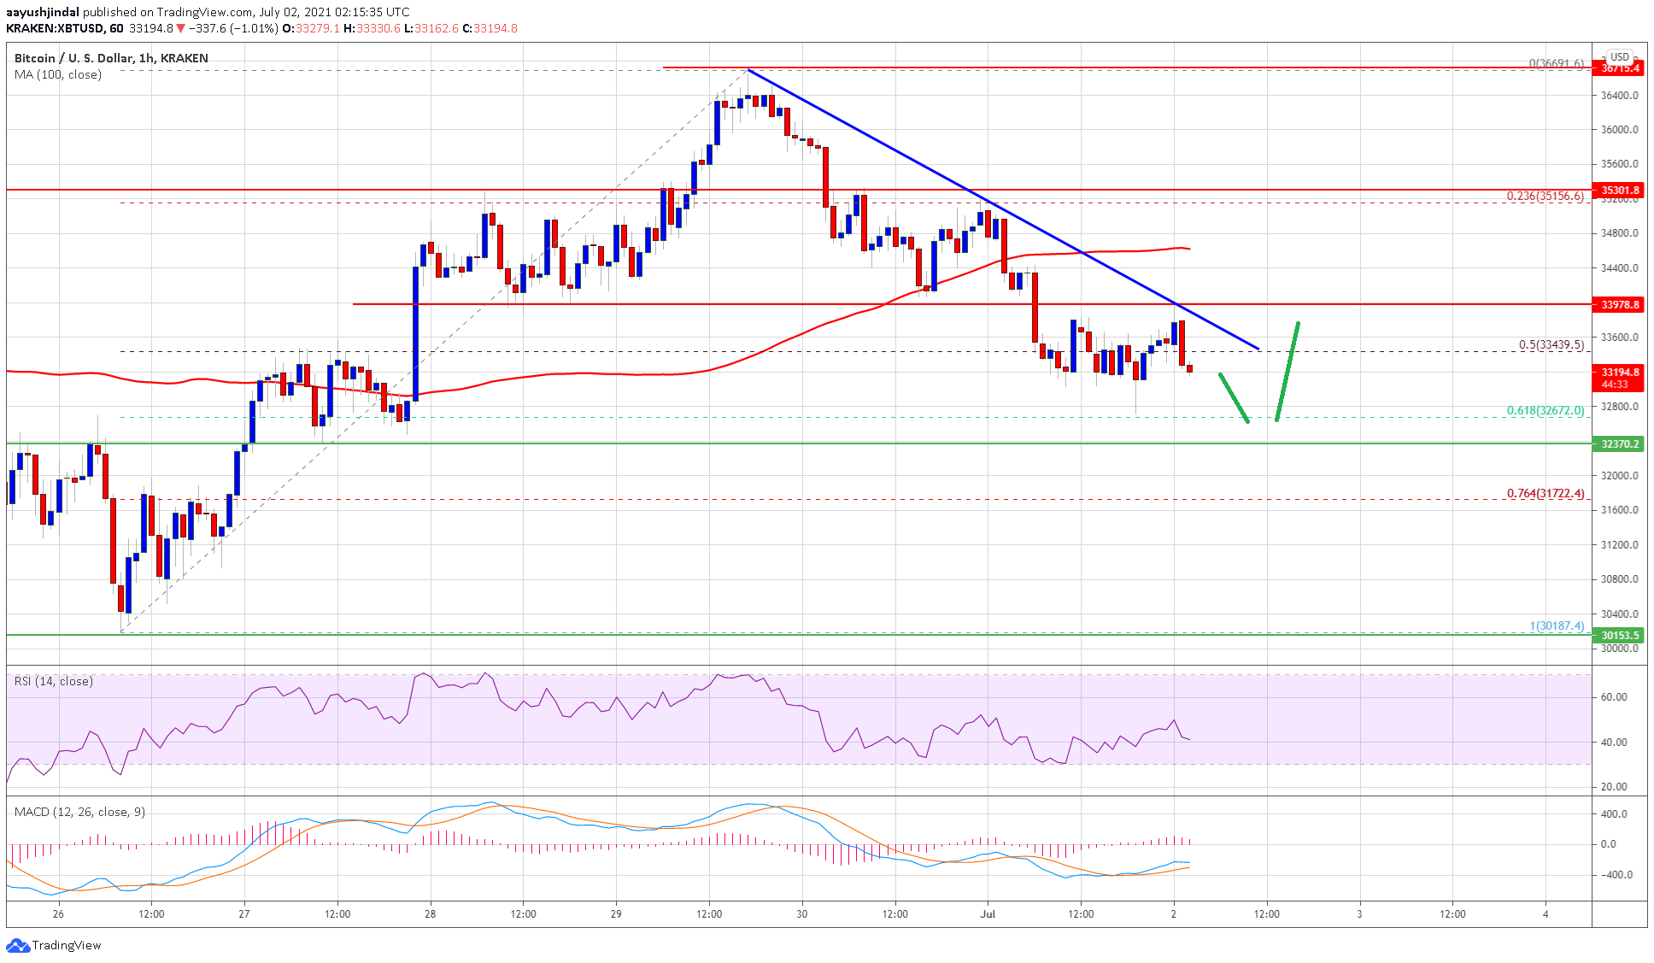Click the 0.618(32672.0) Fibonacci level label

1545,411
